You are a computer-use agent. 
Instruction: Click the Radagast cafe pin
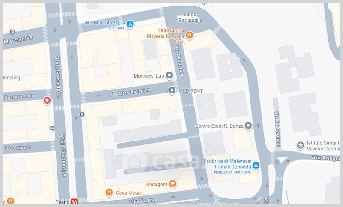173,183
